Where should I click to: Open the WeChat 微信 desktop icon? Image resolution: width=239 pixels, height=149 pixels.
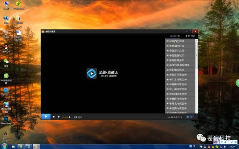6,63
